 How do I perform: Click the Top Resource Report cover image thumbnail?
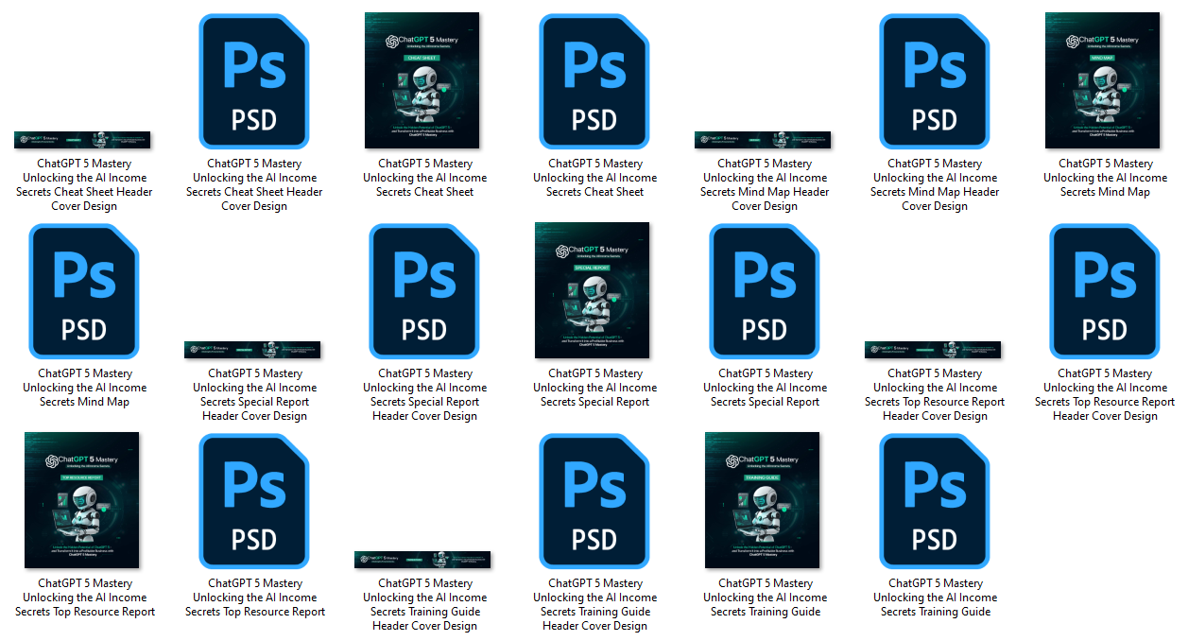[x=81, y=500]
